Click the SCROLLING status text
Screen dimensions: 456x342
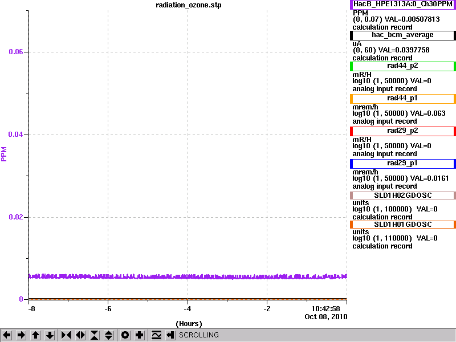199,335
